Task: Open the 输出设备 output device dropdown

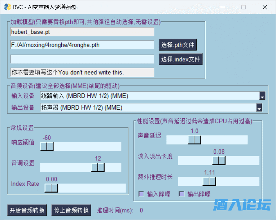Action: [x=151, y=107]
